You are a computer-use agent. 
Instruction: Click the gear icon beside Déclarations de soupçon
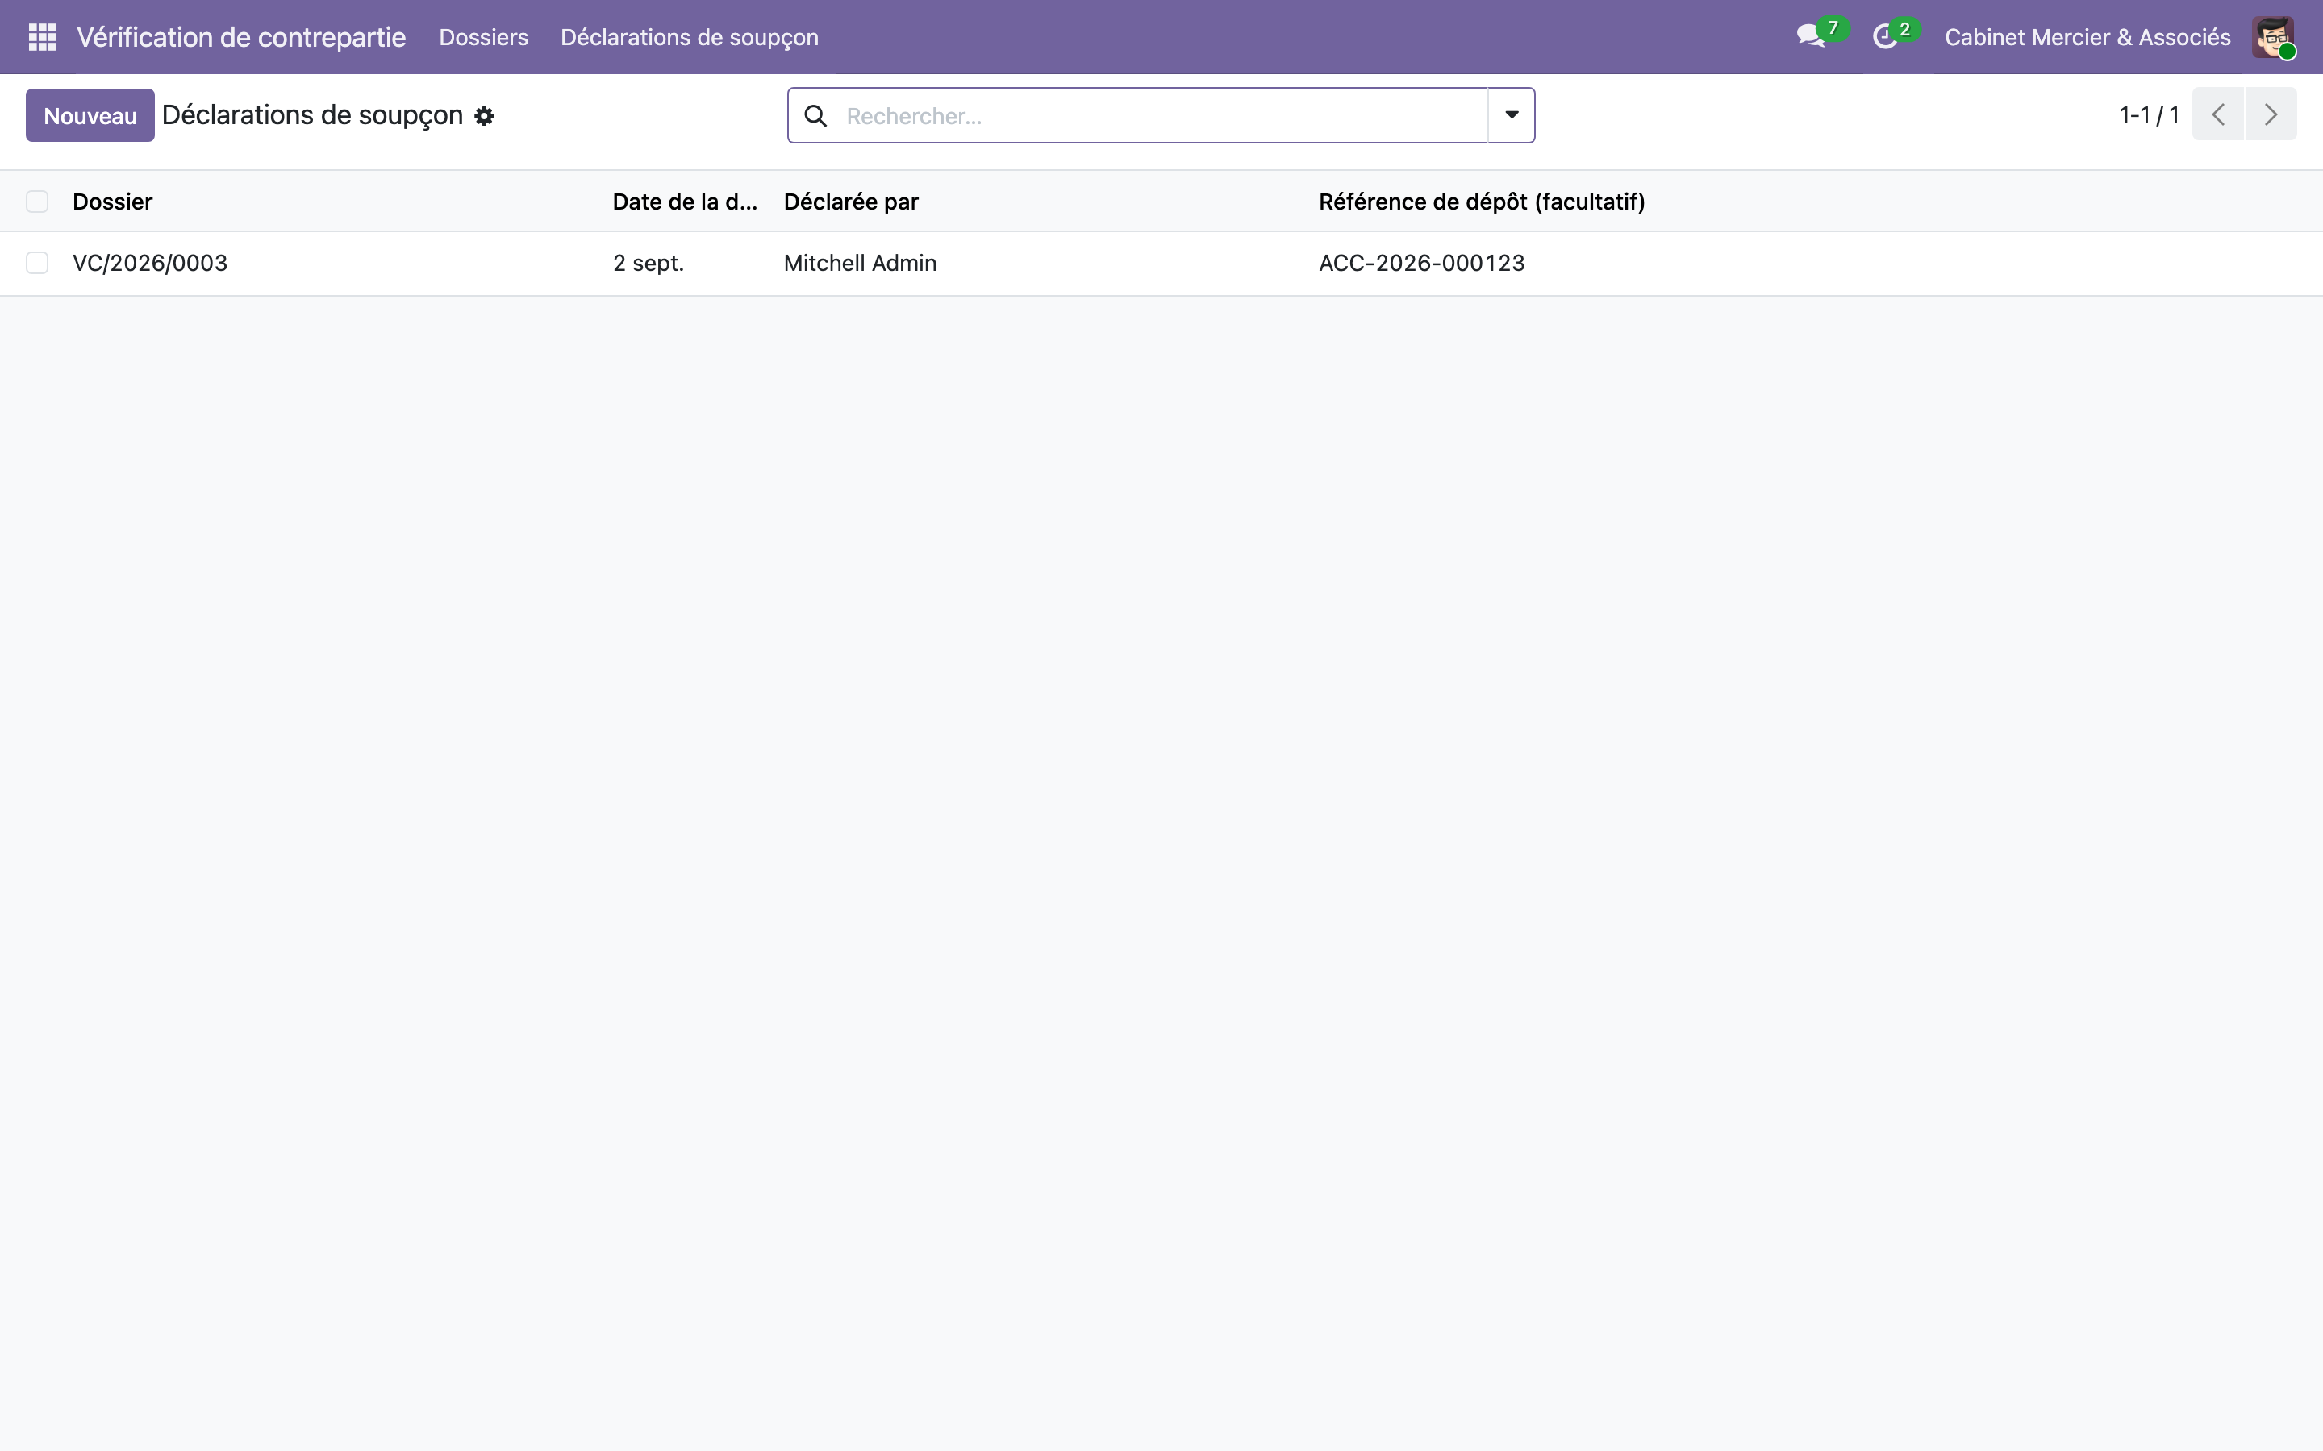(484, 116)
